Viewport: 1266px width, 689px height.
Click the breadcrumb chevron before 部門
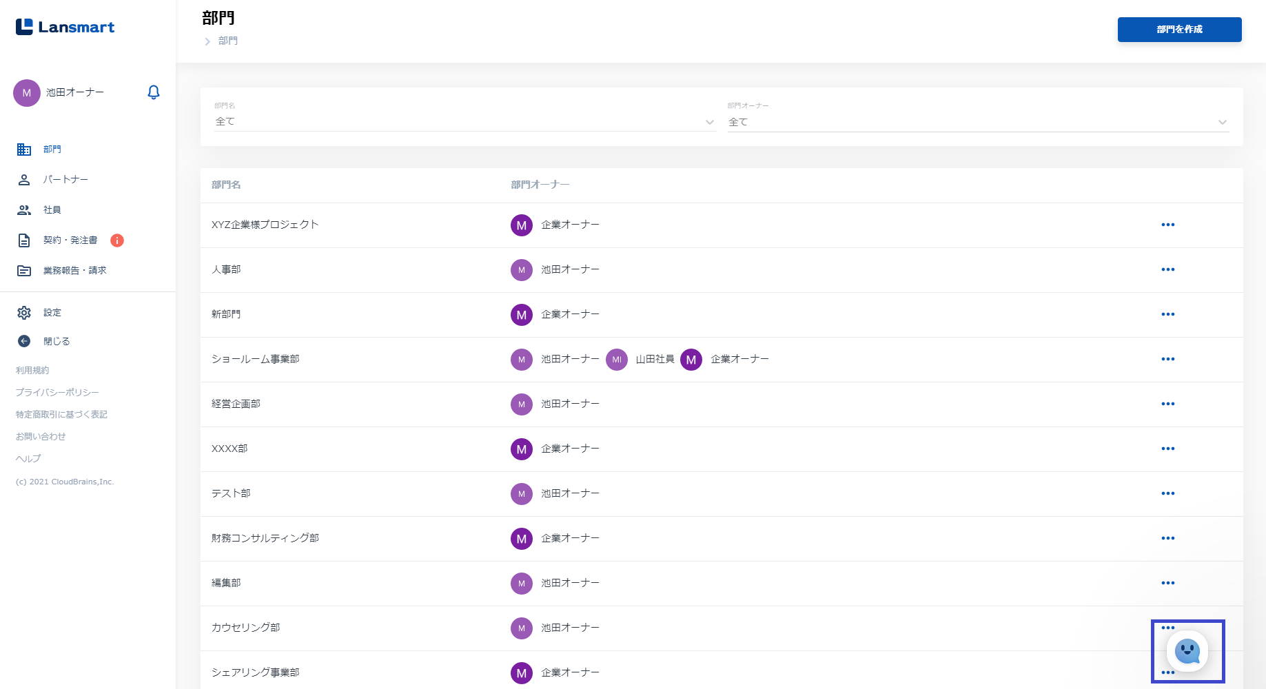207,41
